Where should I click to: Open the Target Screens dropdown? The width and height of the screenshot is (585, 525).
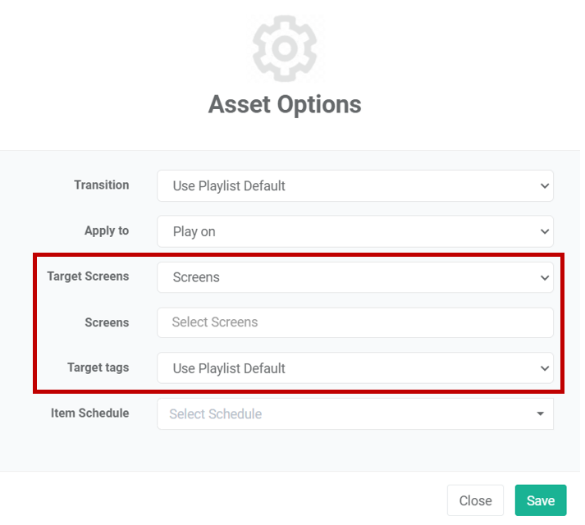354,277
